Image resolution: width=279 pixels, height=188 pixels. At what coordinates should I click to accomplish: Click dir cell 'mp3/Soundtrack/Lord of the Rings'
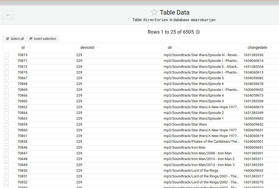point(191,171)
